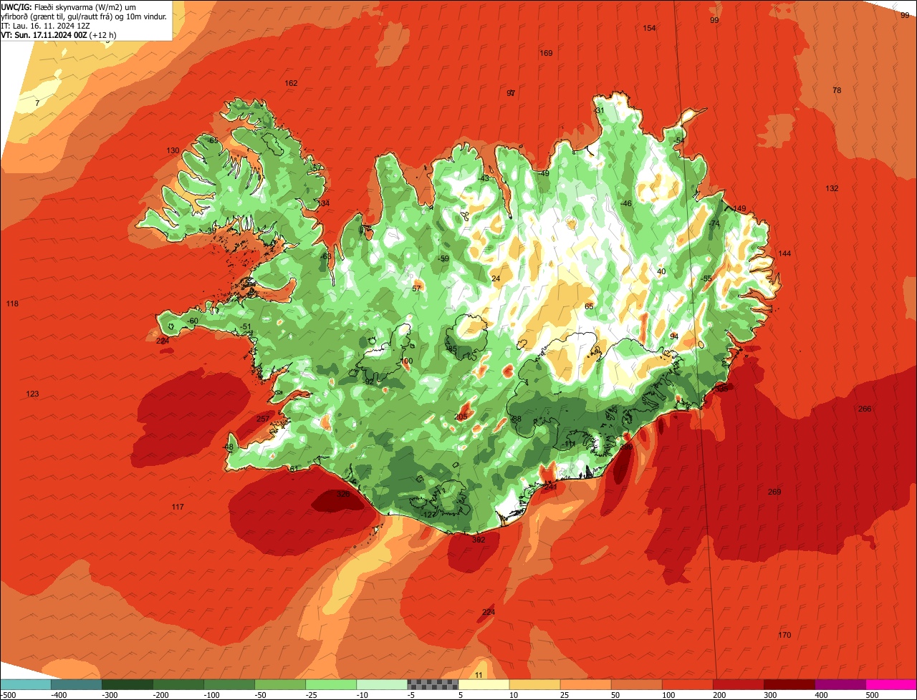Screen dimensions: 917x700
Task: Click the east coast value 144
Action: point(784,253)
